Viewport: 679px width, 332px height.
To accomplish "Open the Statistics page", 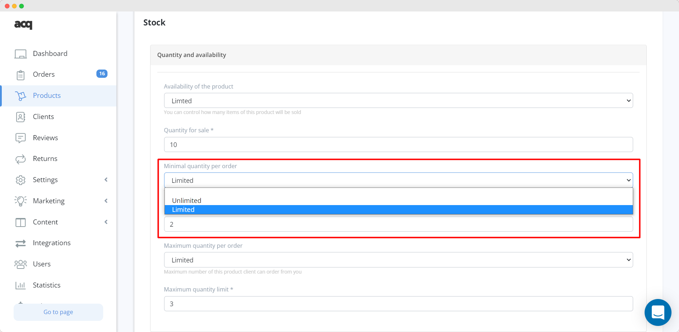I will coord(47,285).
